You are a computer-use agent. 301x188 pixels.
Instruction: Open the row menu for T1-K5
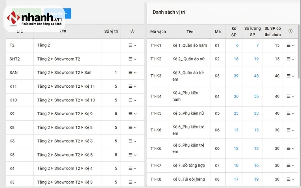[290, 113]
